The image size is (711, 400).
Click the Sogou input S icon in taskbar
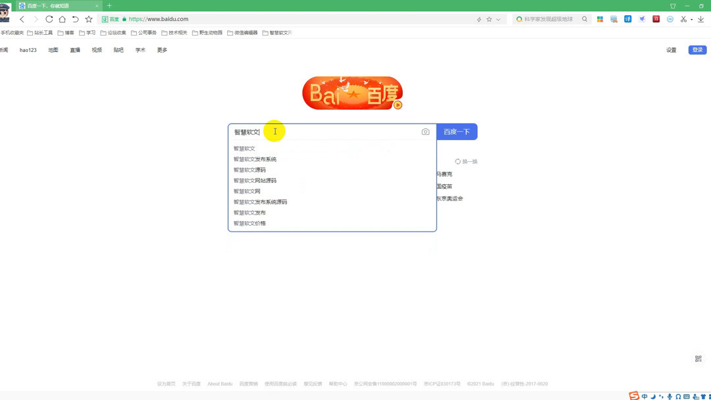pyautogui.click(x=633, y=395)
